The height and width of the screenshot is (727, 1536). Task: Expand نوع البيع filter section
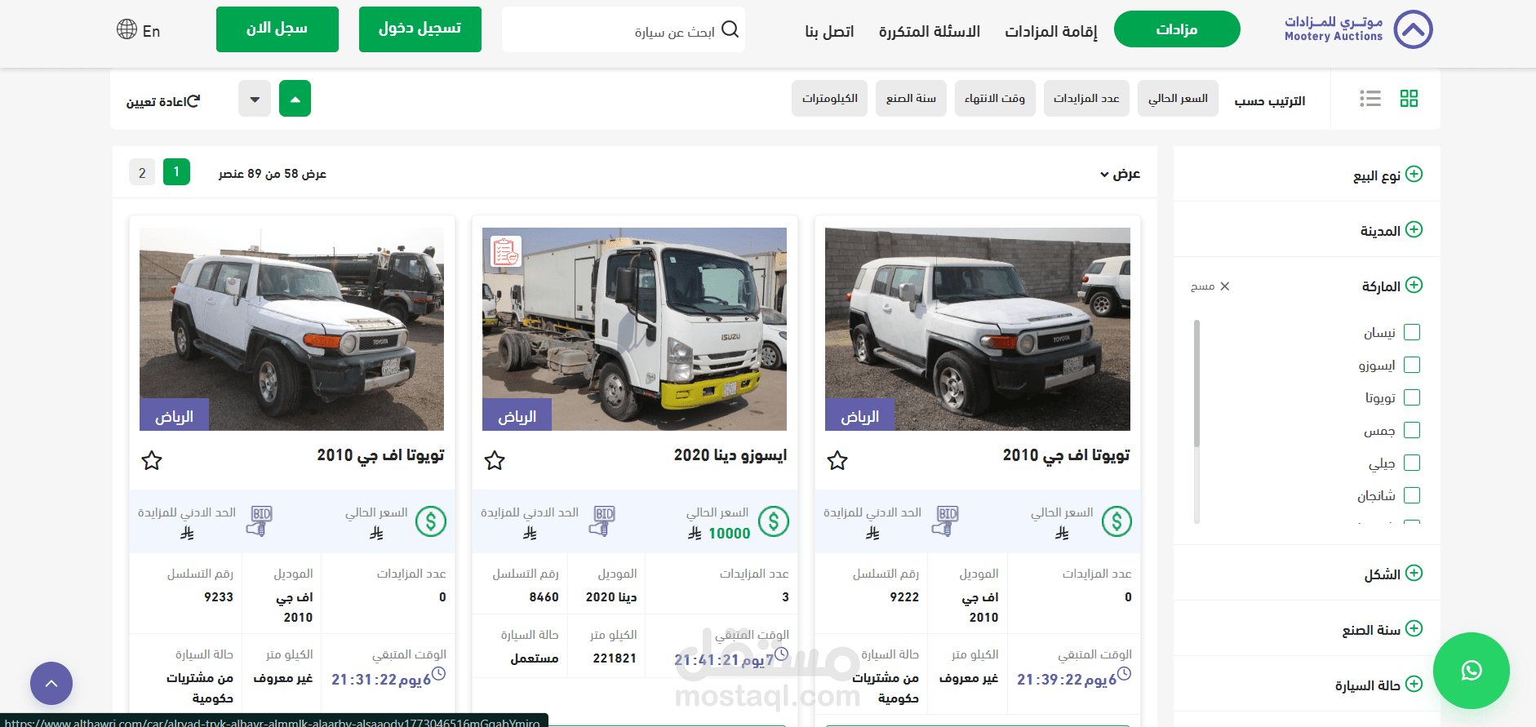(1414, 174)
